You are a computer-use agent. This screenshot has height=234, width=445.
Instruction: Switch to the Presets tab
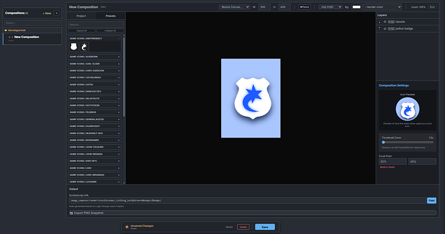(x=110, y=16)
